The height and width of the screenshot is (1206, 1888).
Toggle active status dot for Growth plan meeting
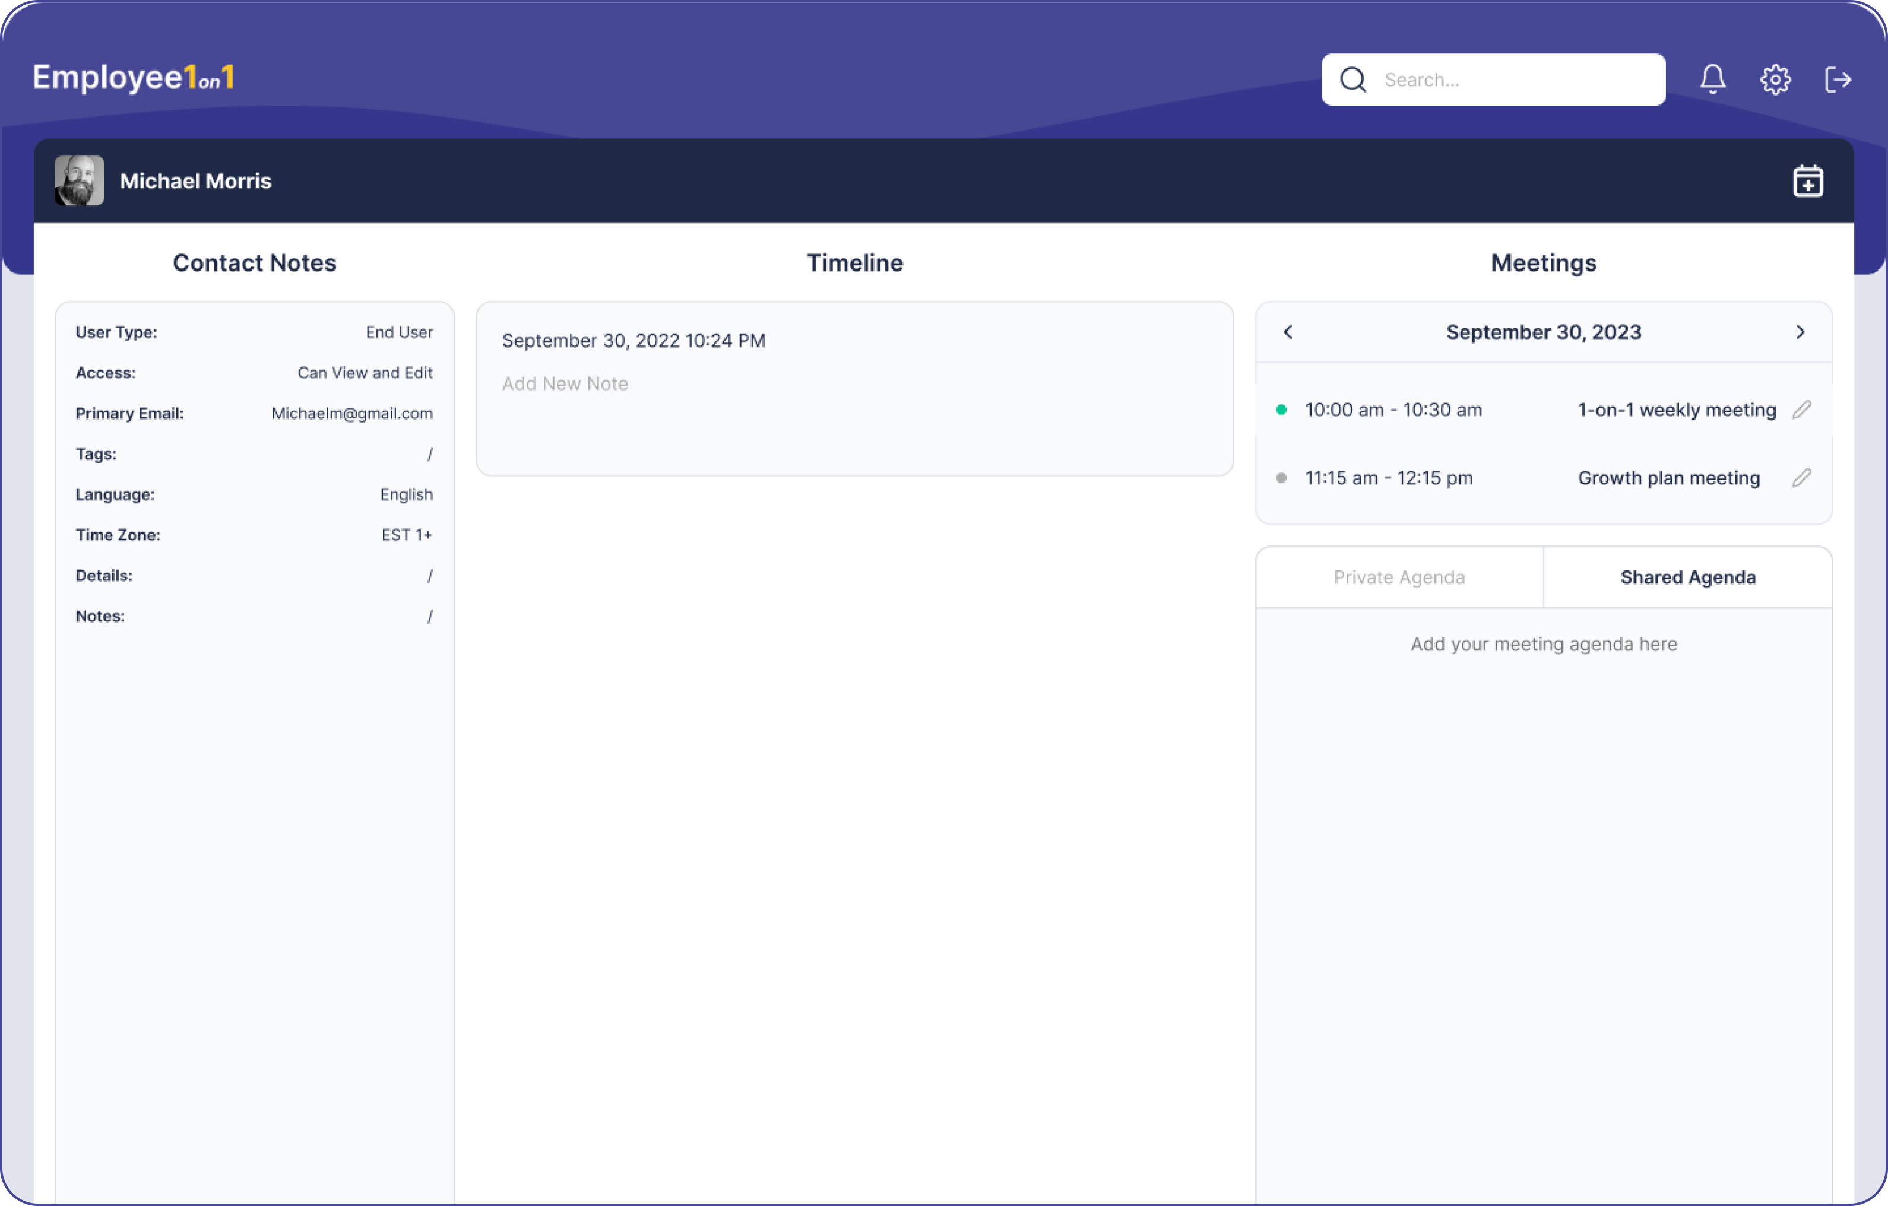[x=1282, y=477]
